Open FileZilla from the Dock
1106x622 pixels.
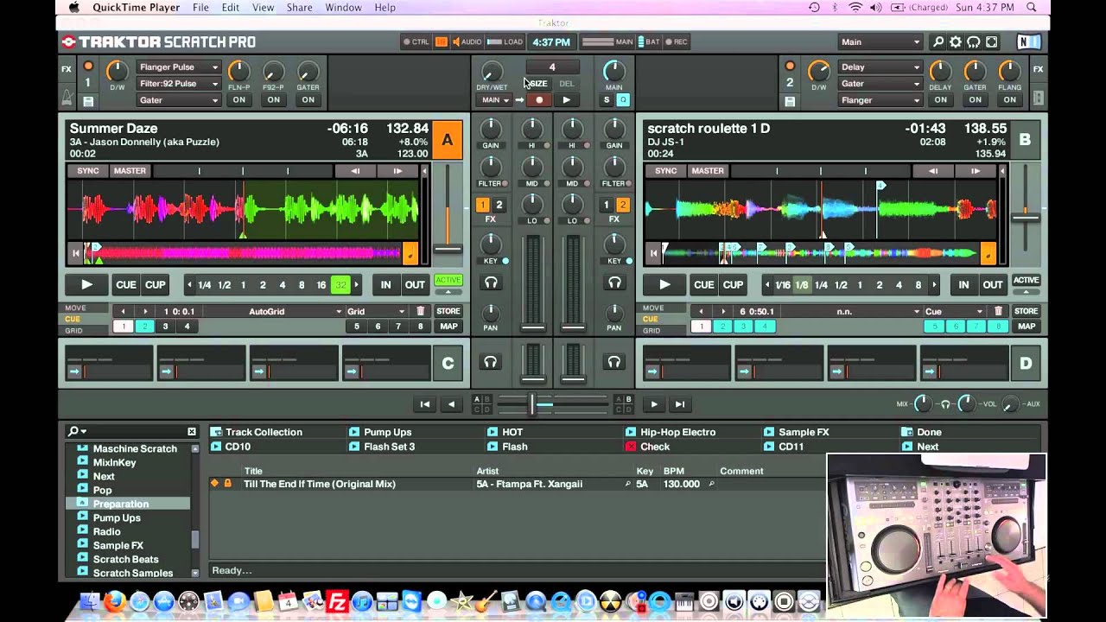coord(337,600)
